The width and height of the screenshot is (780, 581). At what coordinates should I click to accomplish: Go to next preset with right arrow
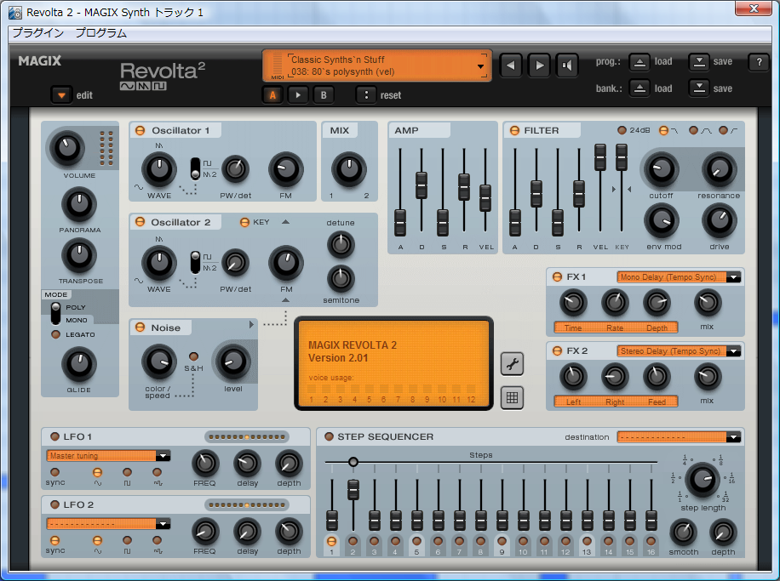(538, 66)
